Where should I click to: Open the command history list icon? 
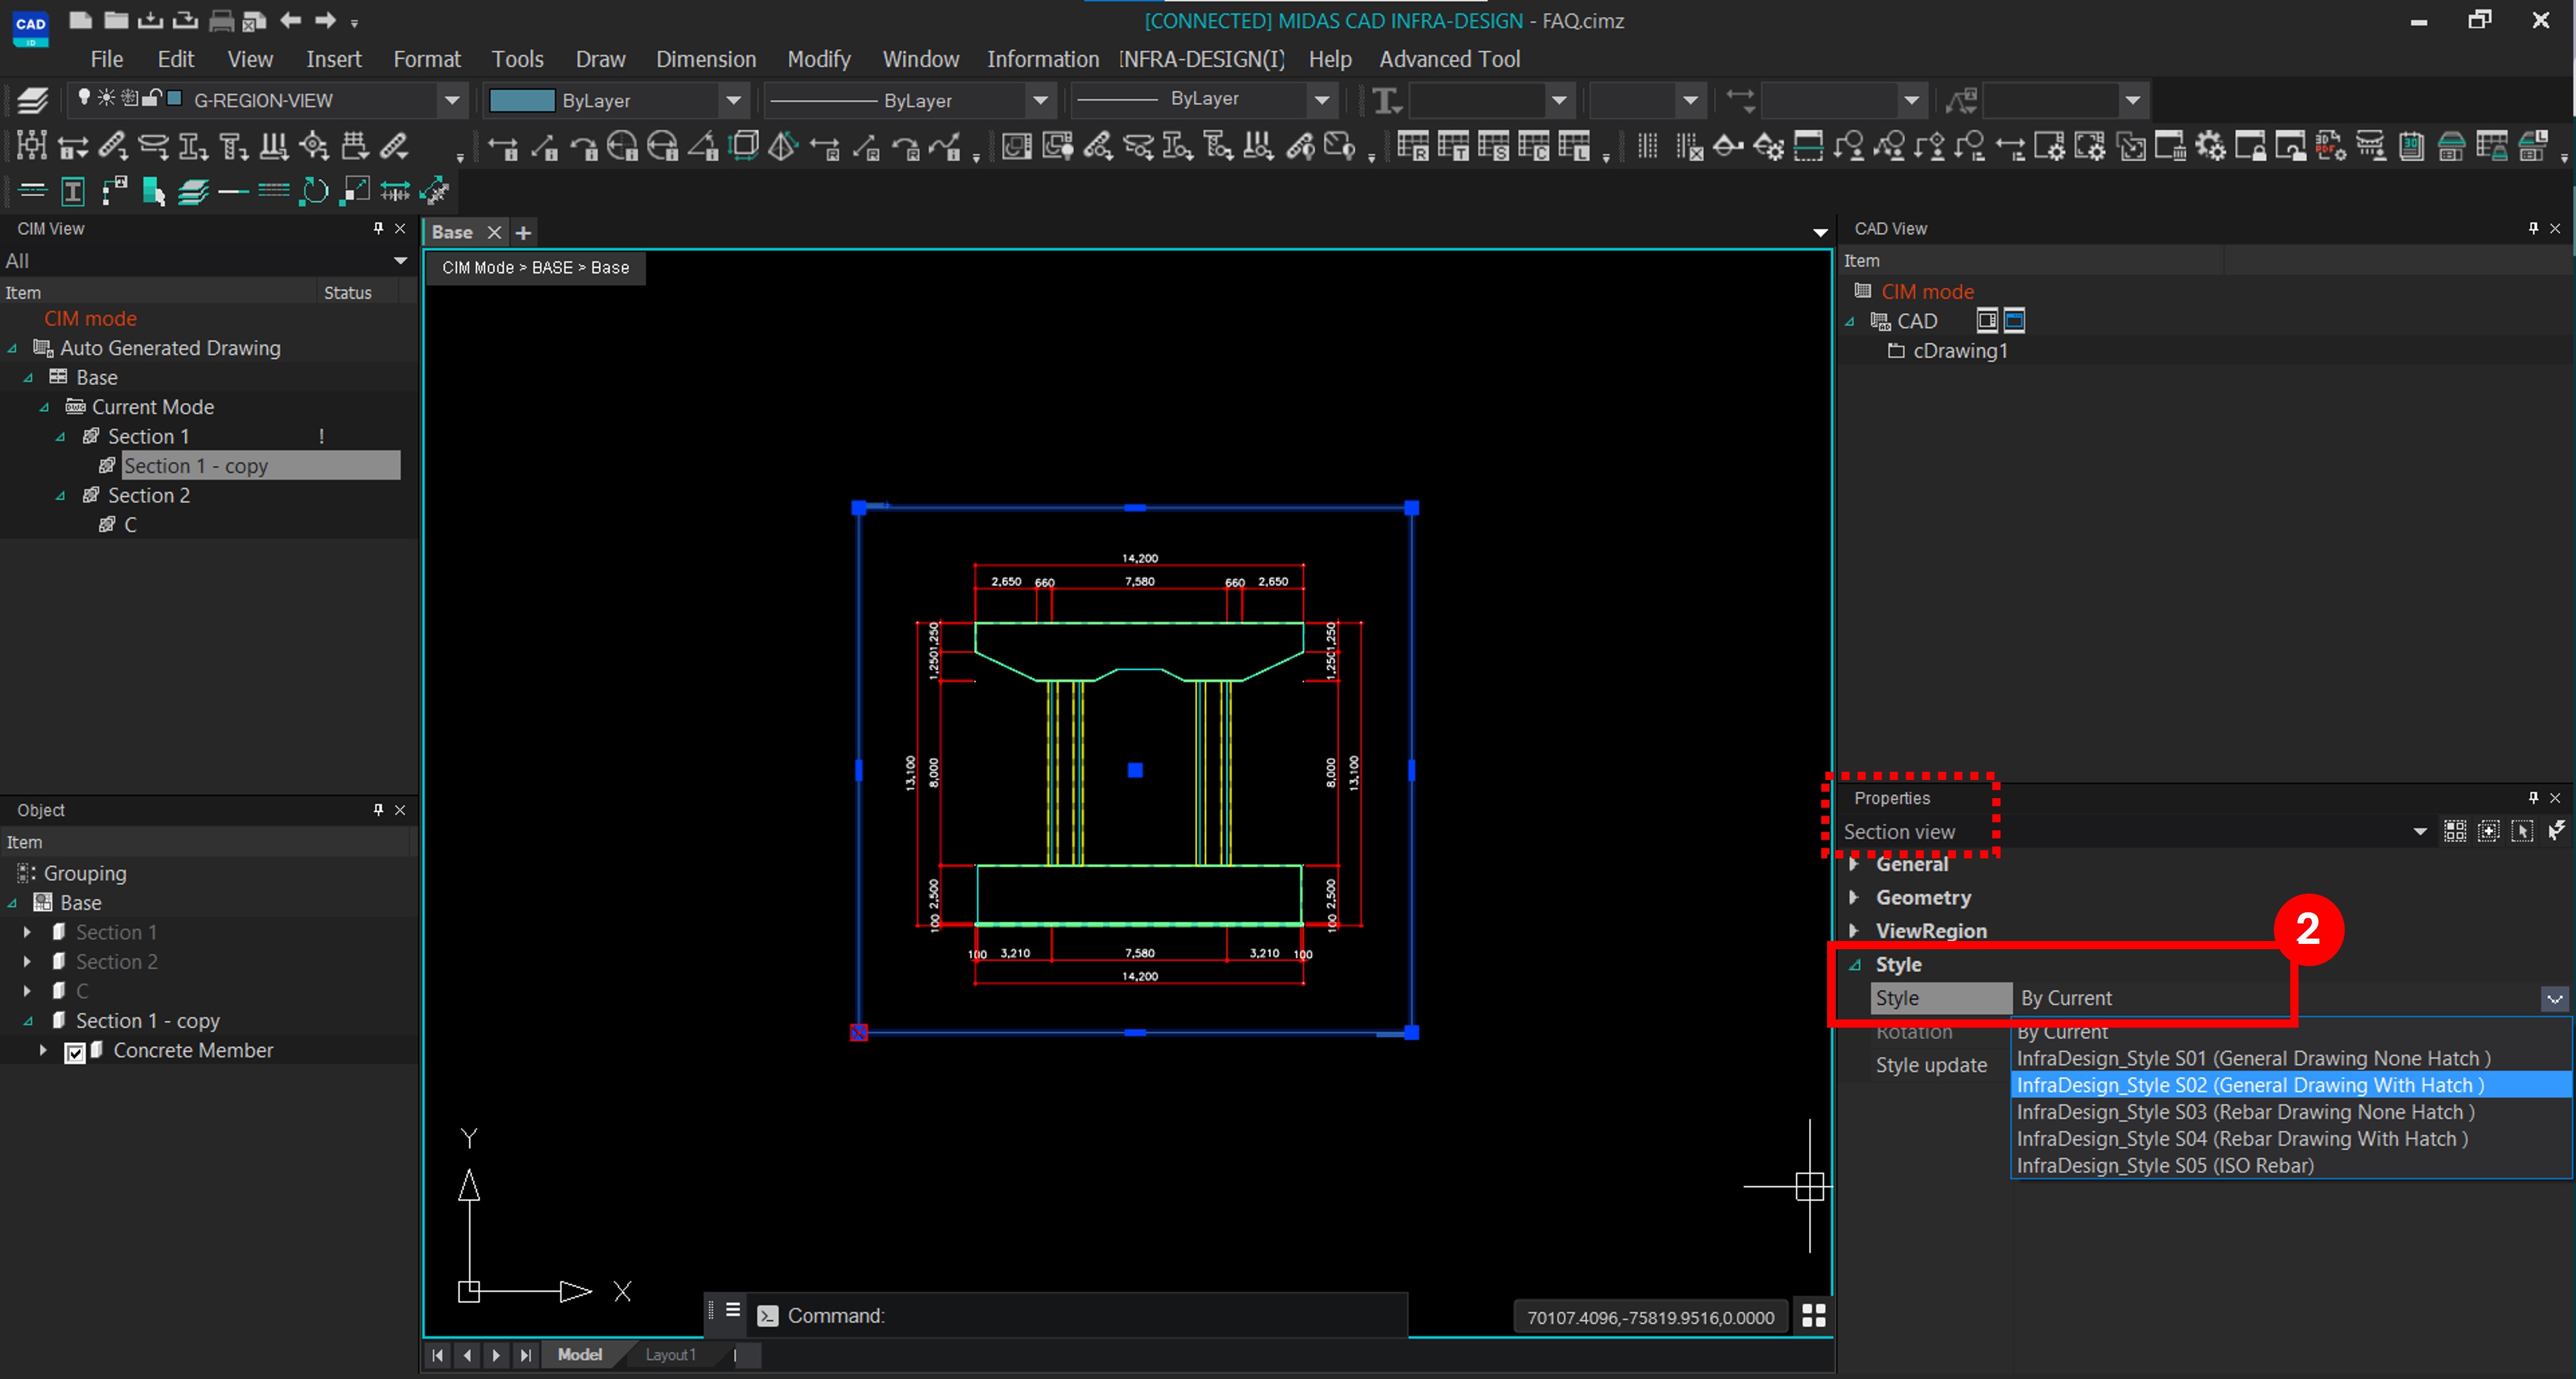tap(732, 1310)
